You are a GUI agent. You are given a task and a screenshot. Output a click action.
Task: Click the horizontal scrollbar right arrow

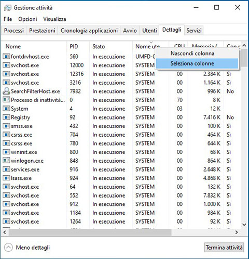coord(237,232)
